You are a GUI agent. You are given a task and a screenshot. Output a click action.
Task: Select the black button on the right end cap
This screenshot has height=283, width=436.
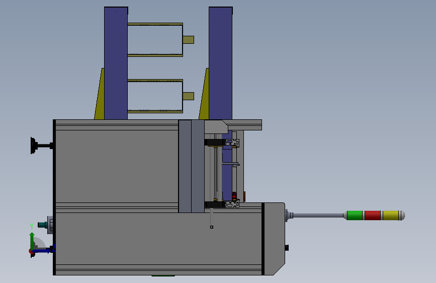(287, 248)
